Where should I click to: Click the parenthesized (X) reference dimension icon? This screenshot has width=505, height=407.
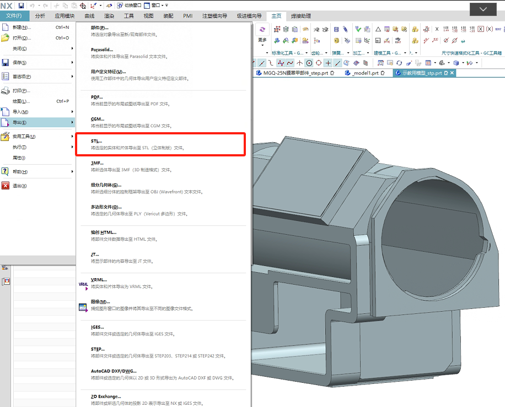click(490, 29)
